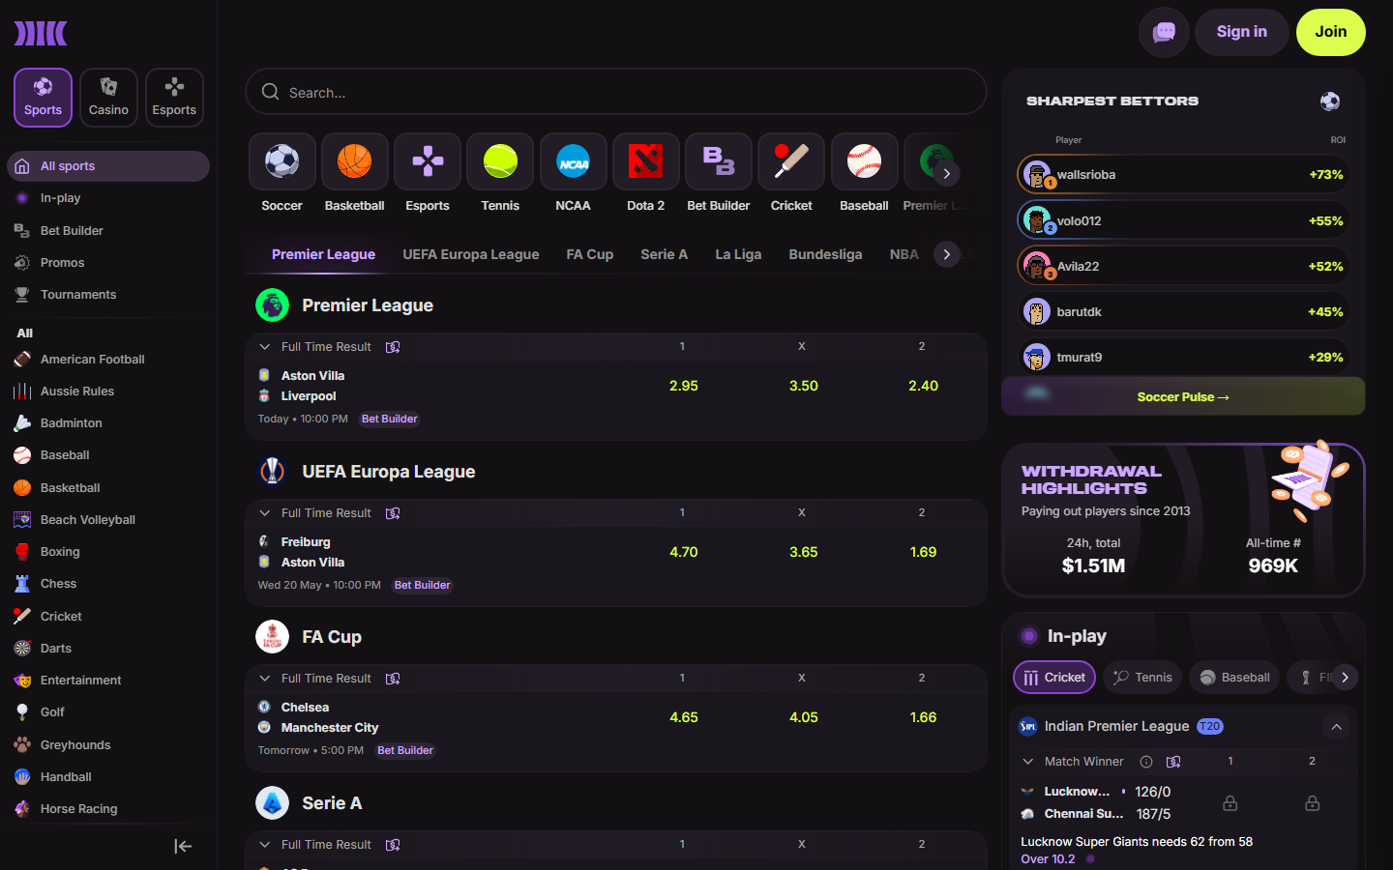
Task: Select the La Liga tab
Action: coord(738,254)
